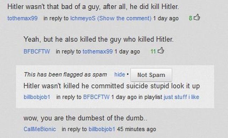
Task: Click the green 8 likes count
Action: pyautogui.click(x=191, y=18)
